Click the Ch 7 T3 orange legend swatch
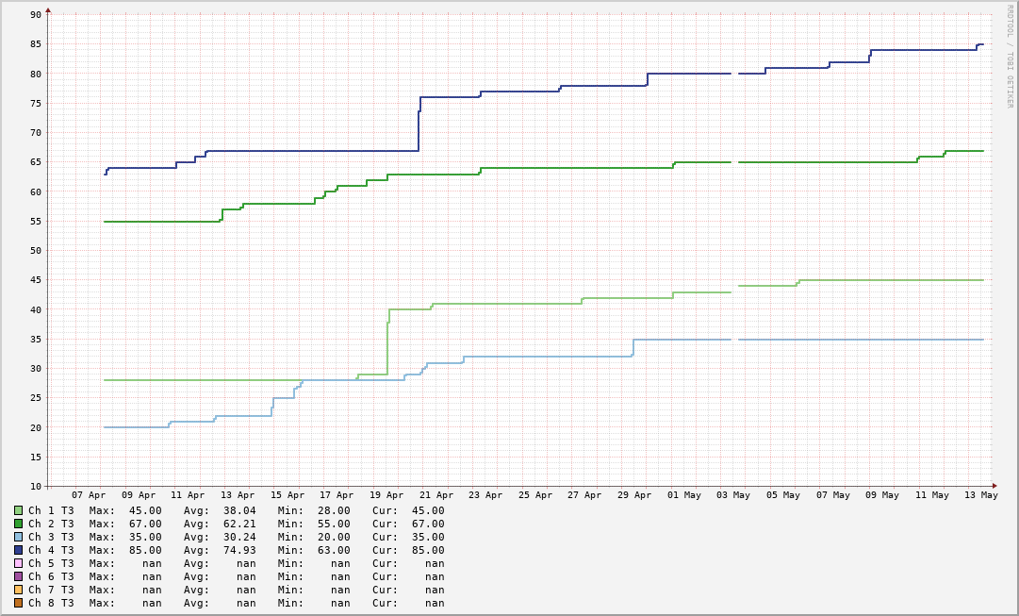 tap(18, 590)
